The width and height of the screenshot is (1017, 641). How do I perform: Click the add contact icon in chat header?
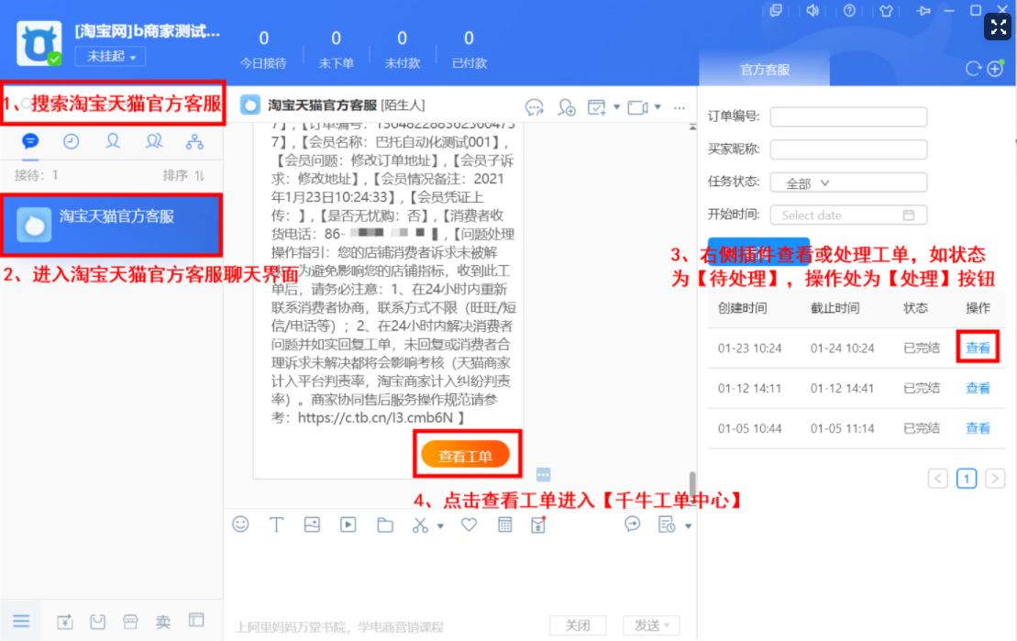(566, 107)
